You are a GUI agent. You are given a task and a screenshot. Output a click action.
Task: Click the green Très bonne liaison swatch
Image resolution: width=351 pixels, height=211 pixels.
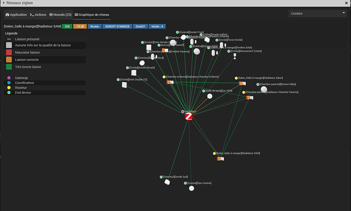click(9, 67)
